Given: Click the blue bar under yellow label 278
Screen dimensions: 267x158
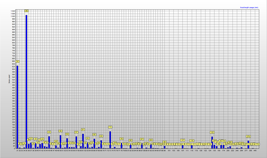Looking at the screenshot, I should (248, 145).
